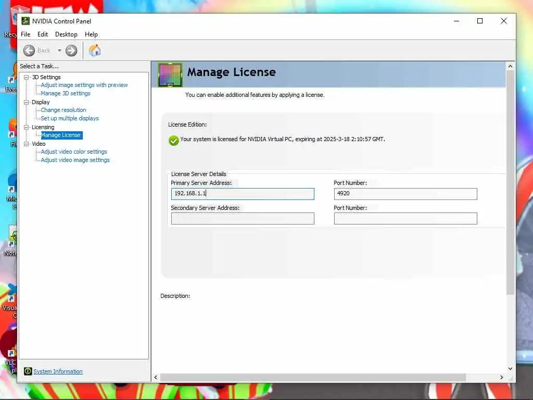Open Change resolution task

tap(64, 110)
